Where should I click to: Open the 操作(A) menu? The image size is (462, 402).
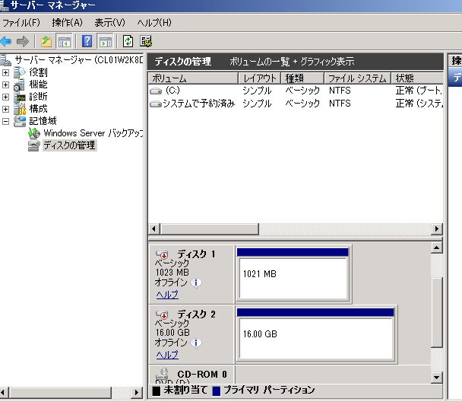click(67, 23)
